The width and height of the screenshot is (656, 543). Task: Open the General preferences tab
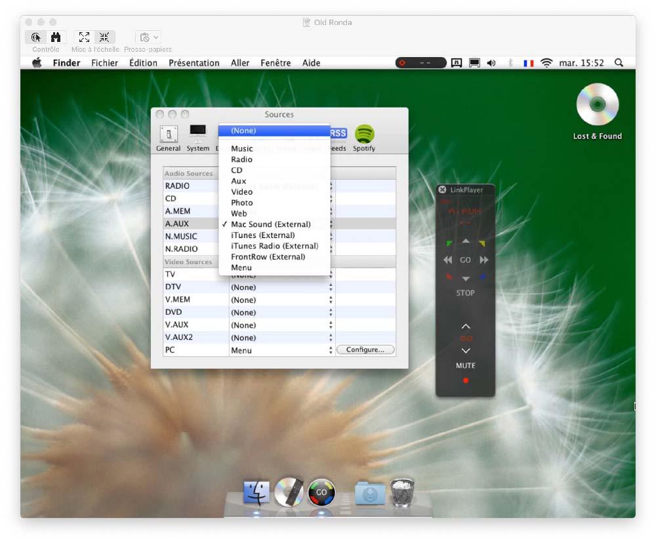[168, 138]
